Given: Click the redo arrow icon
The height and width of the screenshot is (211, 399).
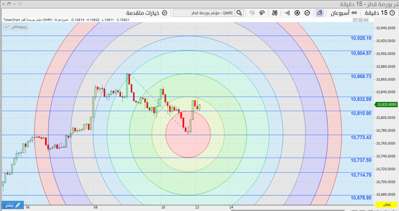Looking at the screenshot, I should pyautogui.click(x=262, y=13).
